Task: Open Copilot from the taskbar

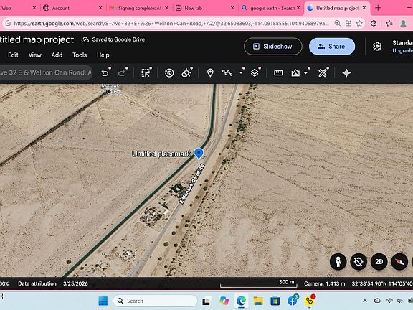Action: 224,301
